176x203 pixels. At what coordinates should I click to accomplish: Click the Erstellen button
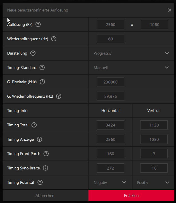pyautogui.click(x=131, y=196)
